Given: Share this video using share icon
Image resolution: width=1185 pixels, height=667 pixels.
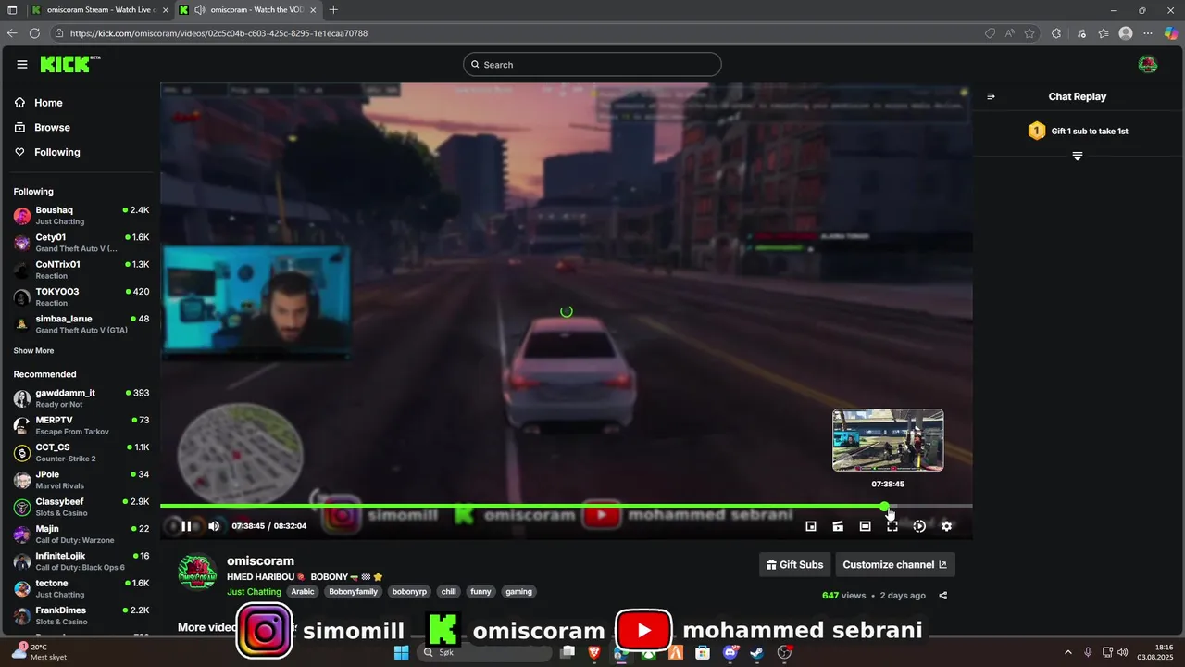Looking at the screenshot, I should tap(943, 596).
